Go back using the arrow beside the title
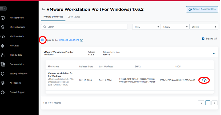The width and height of the screenshot is (221, 115). 43,9
